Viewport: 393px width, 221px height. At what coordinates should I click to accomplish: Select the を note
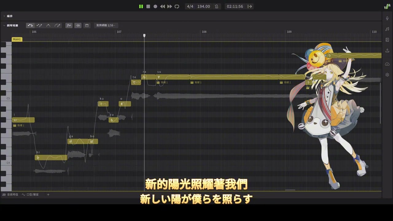pyautogui.click(x=125, y=104)
